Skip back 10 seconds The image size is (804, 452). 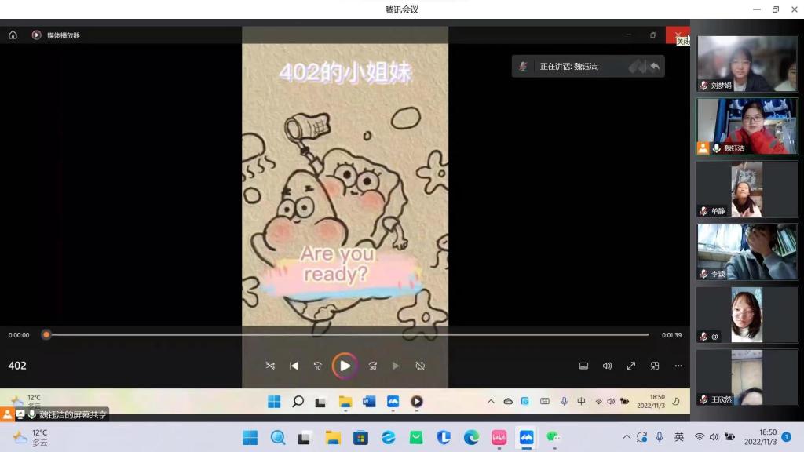click(x=317, y=366)
